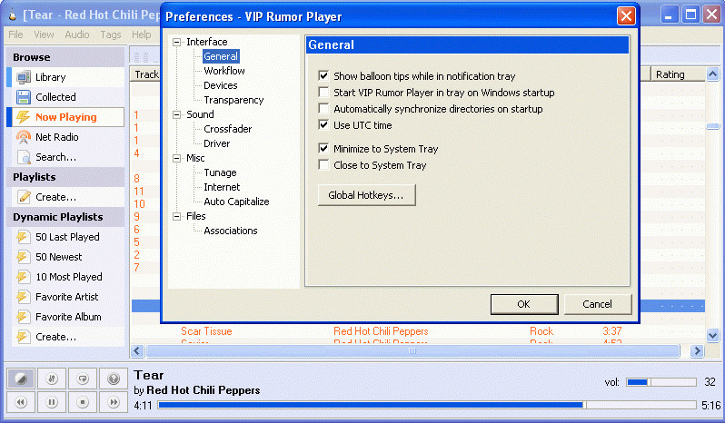Check Close to System Tray
725x423 pixels.
tap(323, 165)
